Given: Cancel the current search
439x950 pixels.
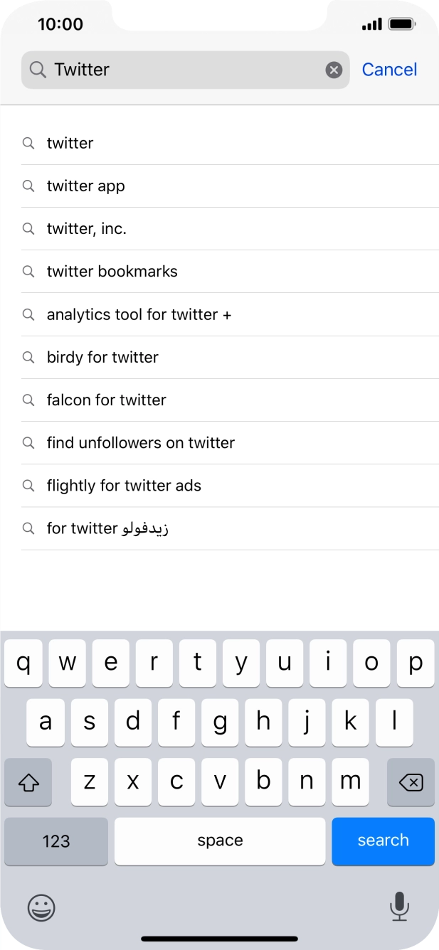Looking at the screenshot, I should pyautogui.click(x=390, y=69).
